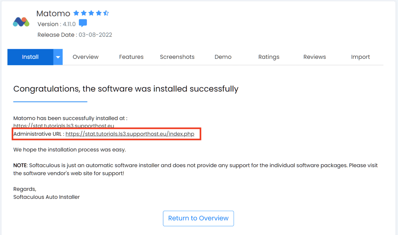Click the Matomo logo icon
The image size is (398, 235).
tap(21, 21)
